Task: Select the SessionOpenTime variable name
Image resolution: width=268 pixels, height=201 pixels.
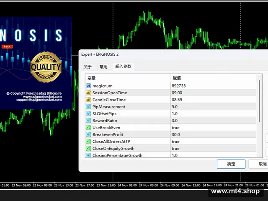Action: tap(110, 93)
